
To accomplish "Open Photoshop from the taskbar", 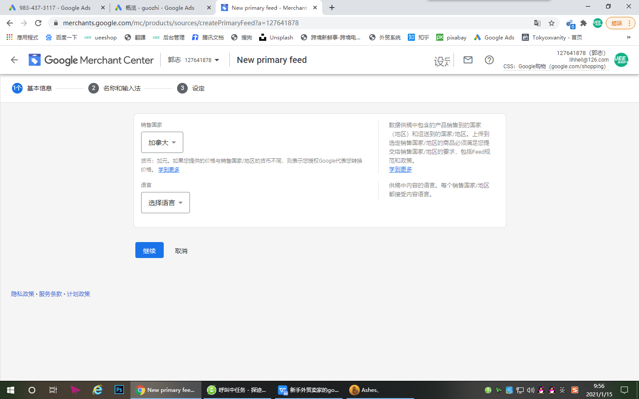I will tap(119, 390).
